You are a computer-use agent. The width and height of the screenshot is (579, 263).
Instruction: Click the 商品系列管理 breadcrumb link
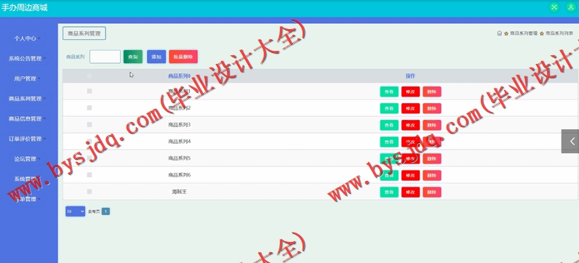[523, 33]
